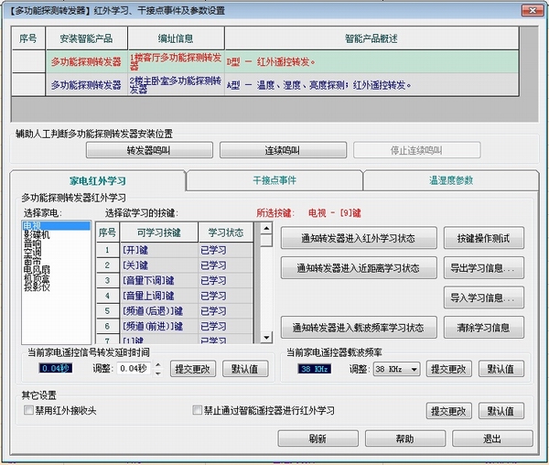549x465 pixels.
Task: Click the 刷新 button at the bottom
Action: (318, 439)
